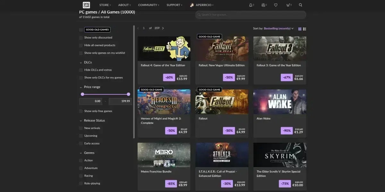This screenshot has width=385, height=192.
Task: Check Action genre filter
Action: (81, 161)
